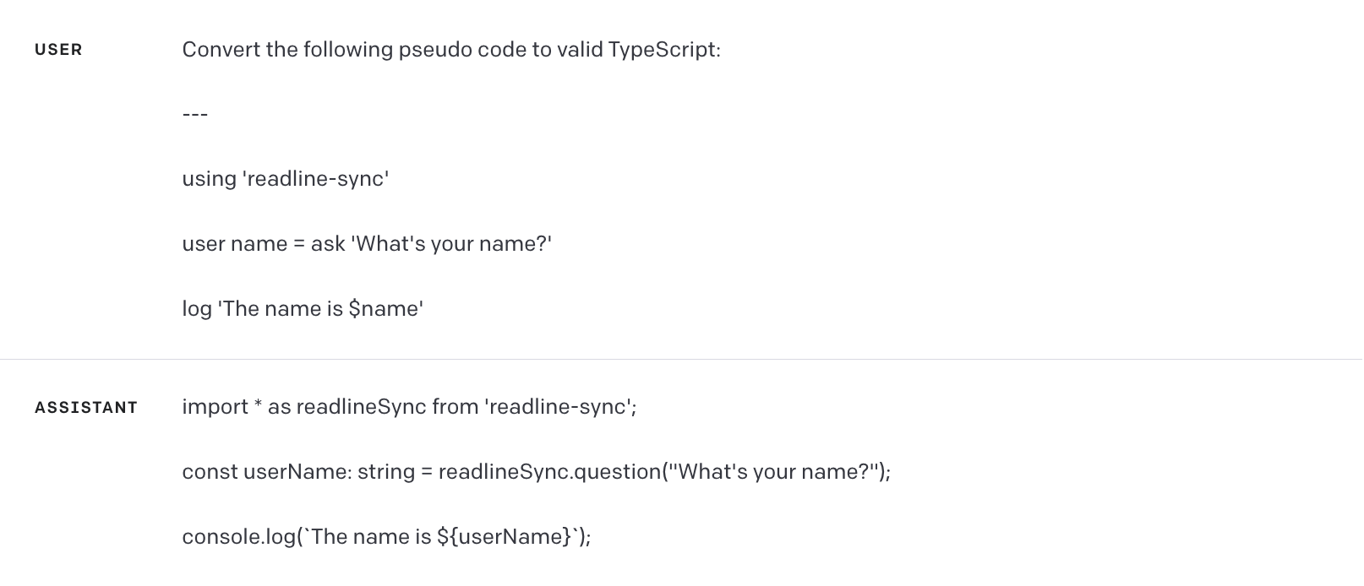Click the 'const userName: string' code line
Screen dimensions: 1364x586
(x=536, y=472)
